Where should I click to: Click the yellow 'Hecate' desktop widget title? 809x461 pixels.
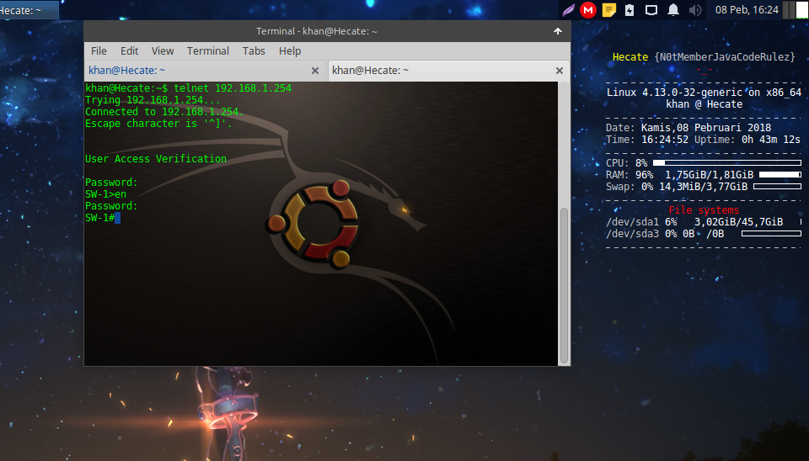click(630, 57)
